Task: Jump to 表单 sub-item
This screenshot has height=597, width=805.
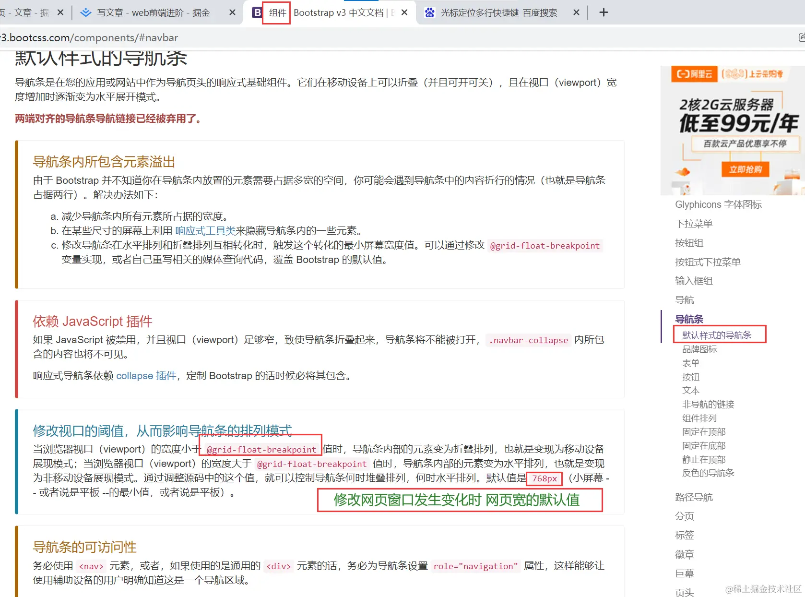Action: (691, 363)
